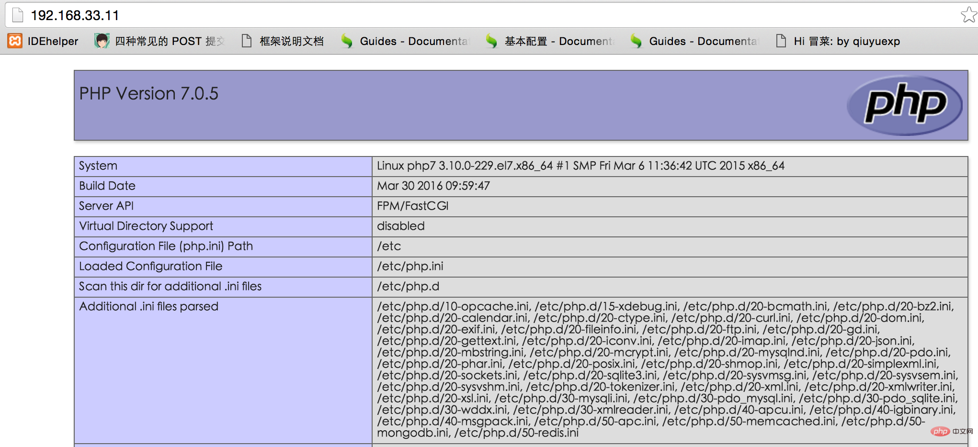Image resolution: width=978 pixels, height=447 pixels.
Task: Click the FPM/FastCGI value
Action: click(x=413, y=206)
